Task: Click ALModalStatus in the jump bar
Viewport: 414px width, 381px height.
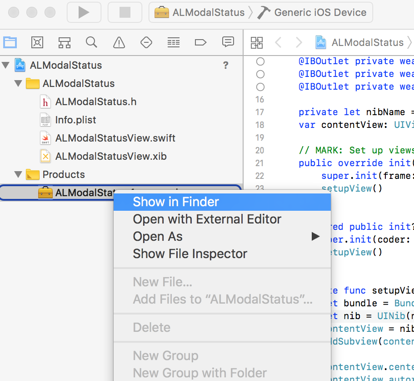Action: [368, 42]
